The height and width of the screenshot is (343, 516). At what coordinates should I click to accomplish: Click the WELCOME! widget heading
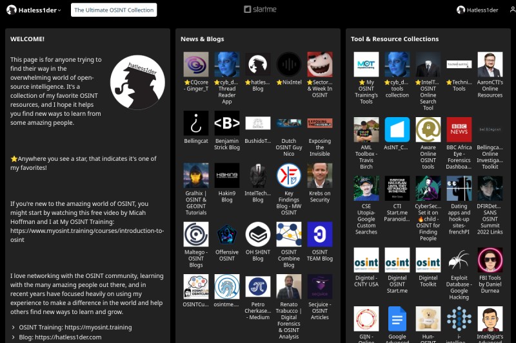[27, 39]
